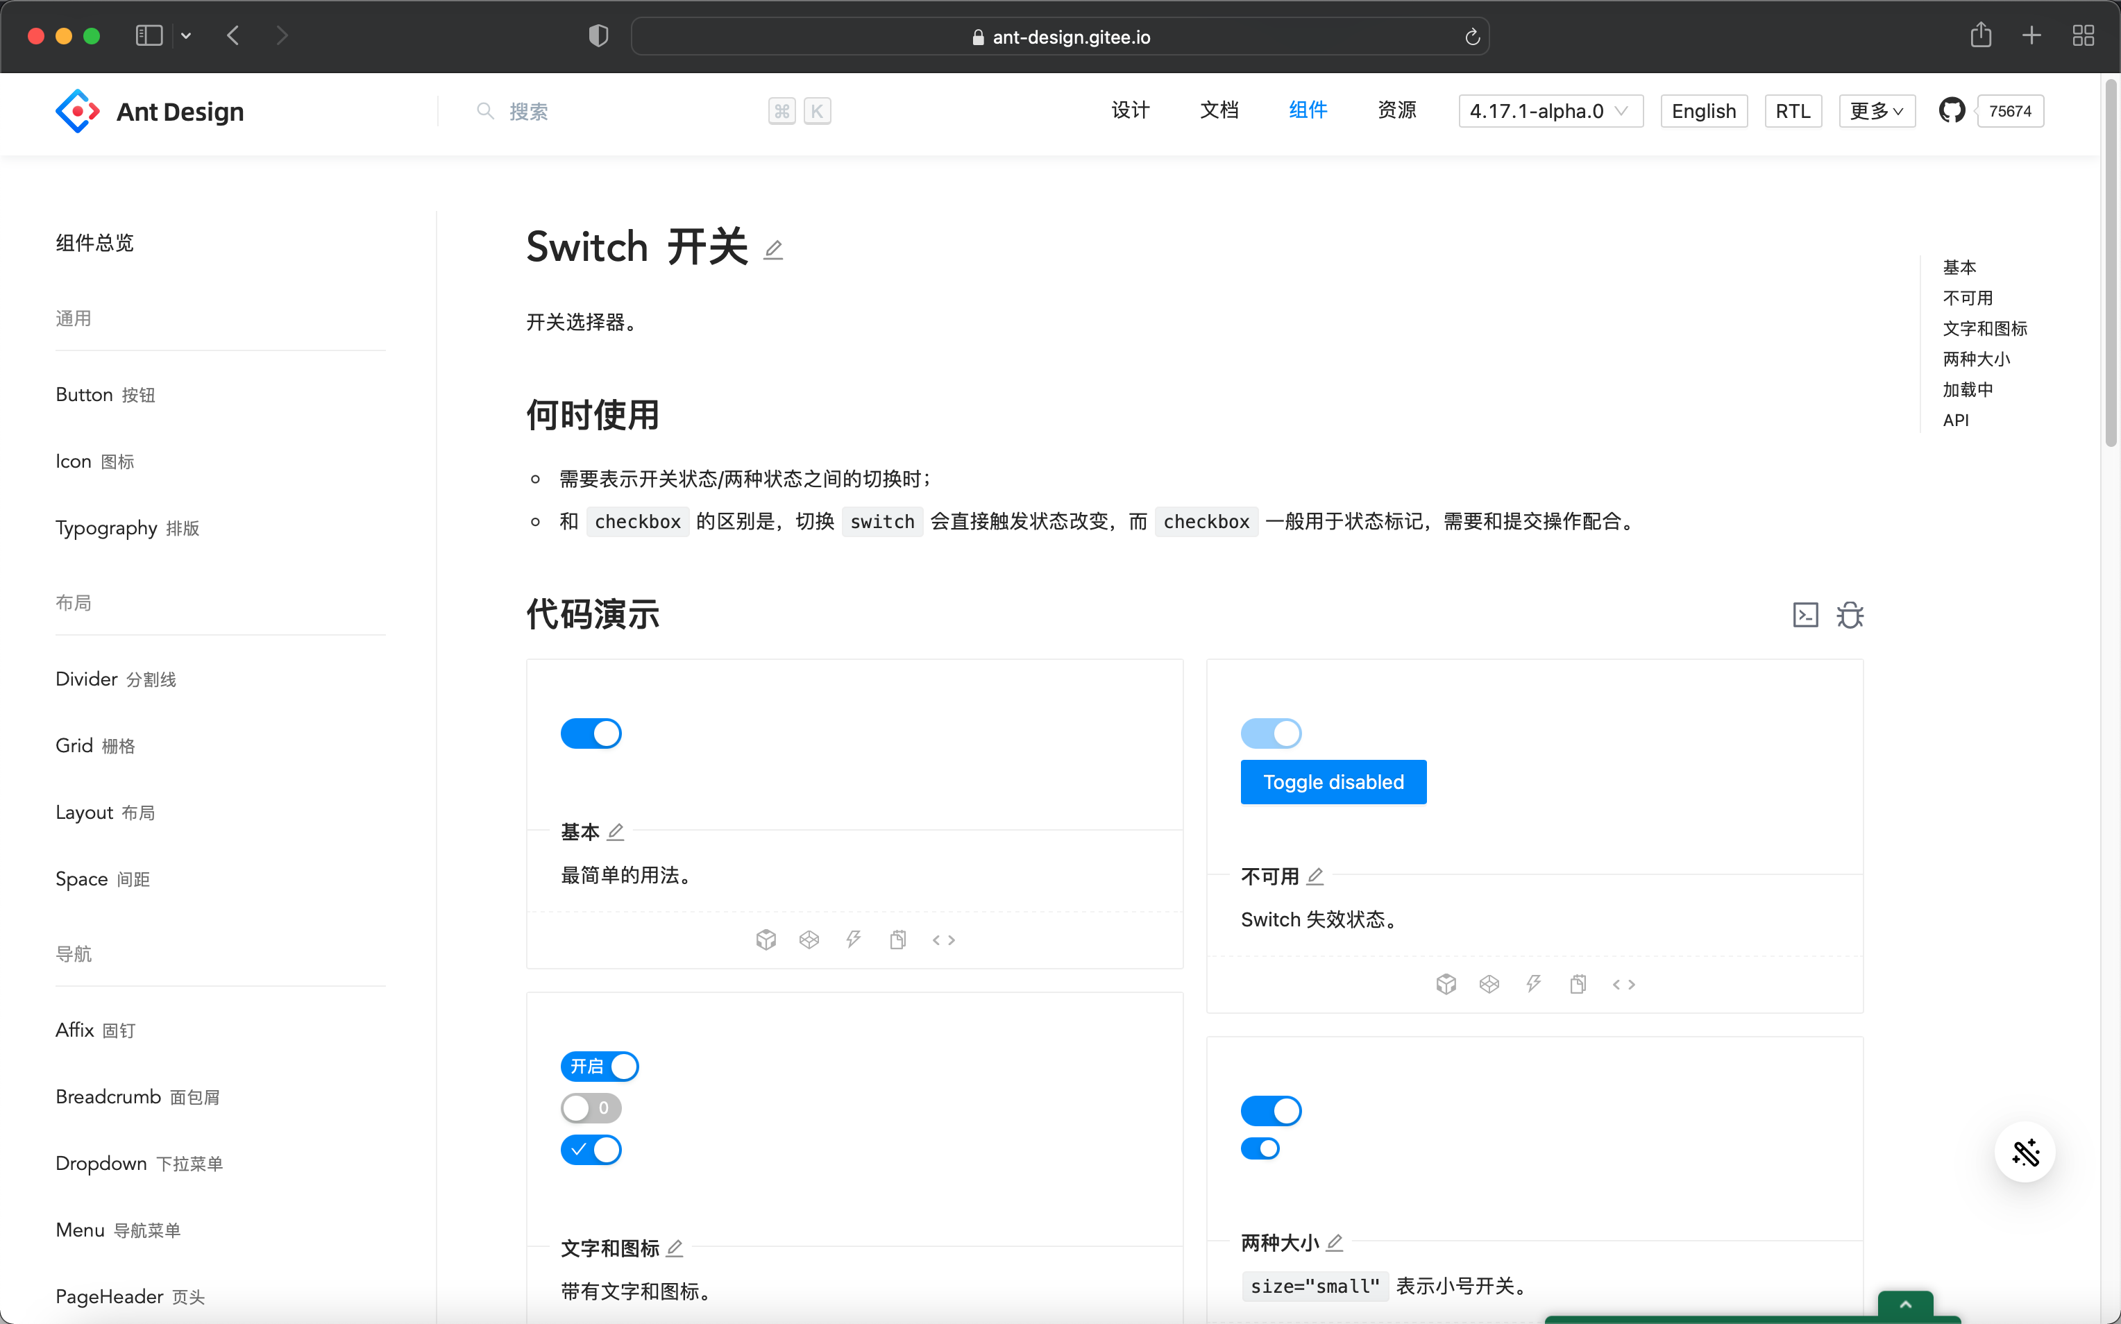Switch language with English button
The image size is (2121, 1324).
1703,111
